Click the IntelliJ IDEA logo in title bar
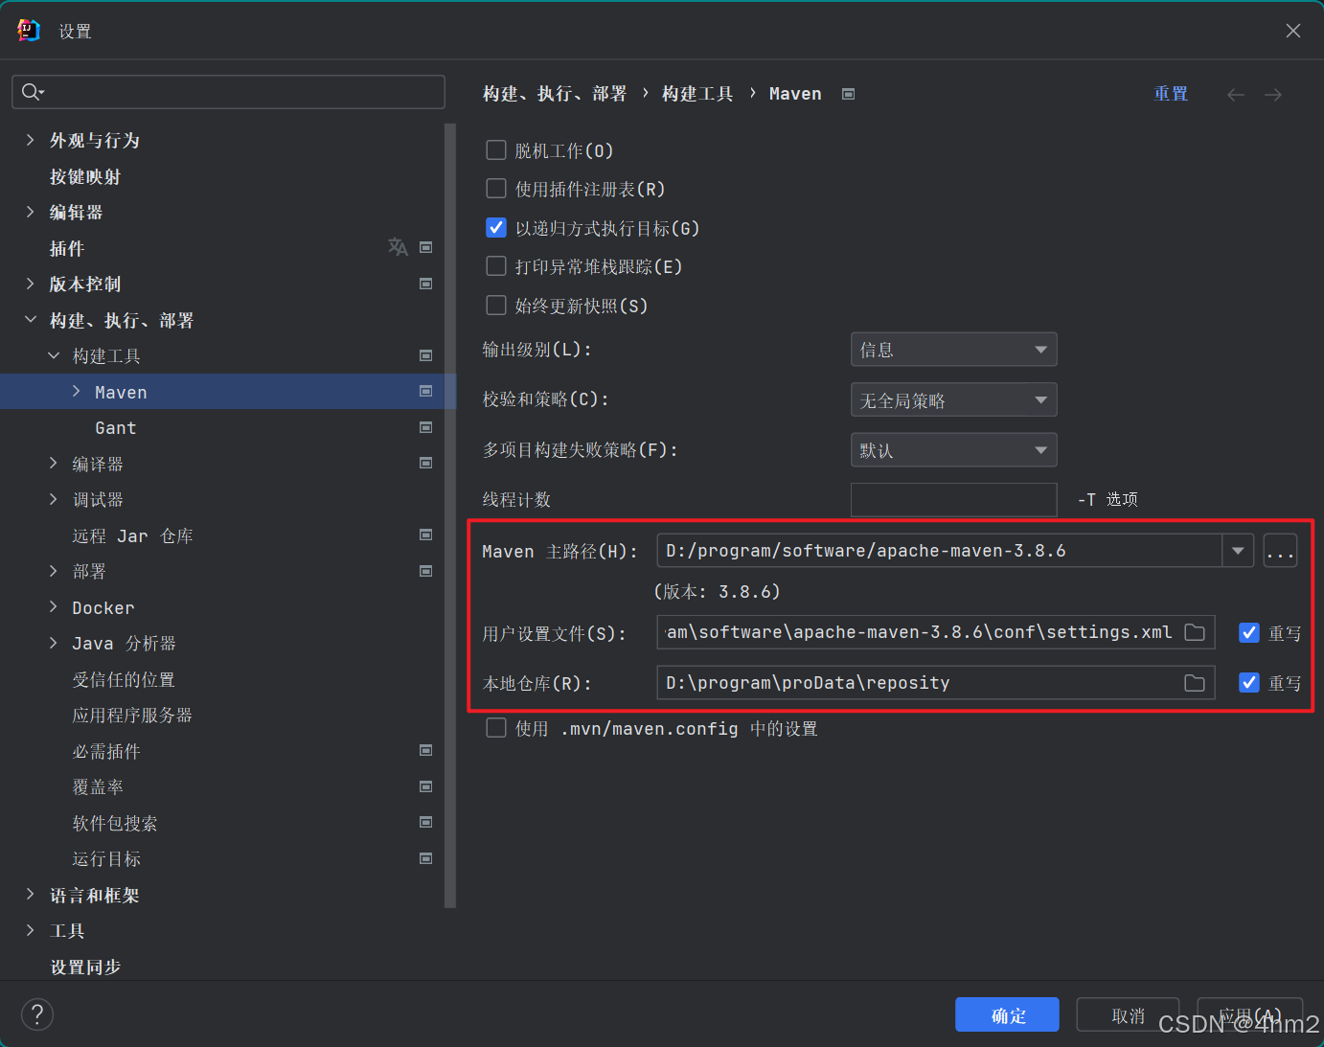 coord(29,31)
